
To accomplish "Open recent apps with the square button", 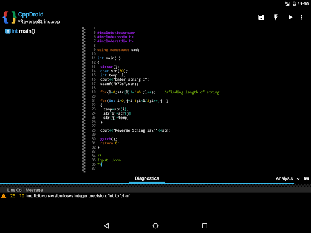I will pos(205,226).
